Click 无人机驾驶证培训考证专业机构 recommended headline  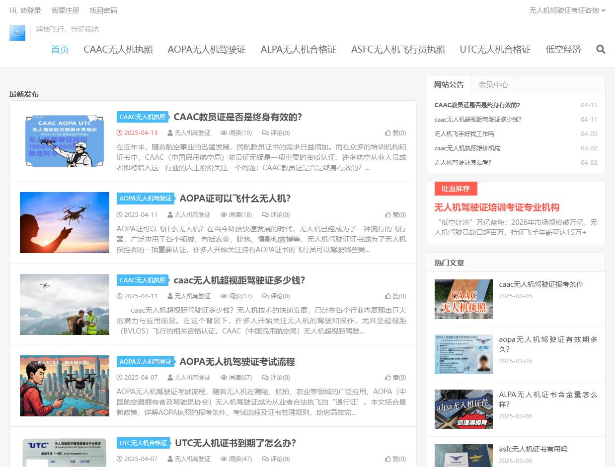(497, 207)
